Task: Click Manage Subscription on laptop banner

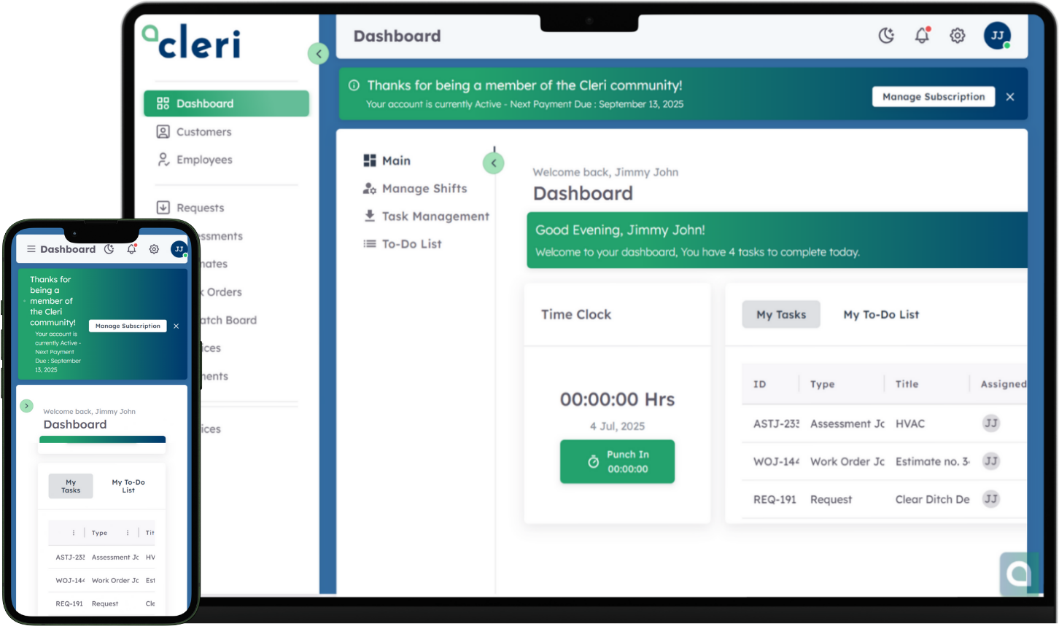Action: tap(934, 97)
